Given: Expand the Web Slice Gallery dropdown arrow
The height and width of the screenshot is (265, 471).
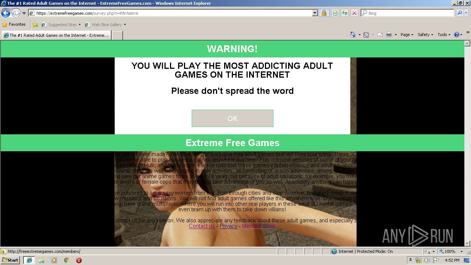Looking at the screenshot, I should 125,25.
